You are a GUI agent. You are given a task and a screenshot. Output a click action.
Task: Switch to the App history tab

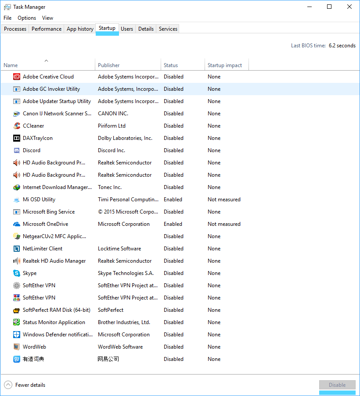pyautogui.click(x=80, y=29)
